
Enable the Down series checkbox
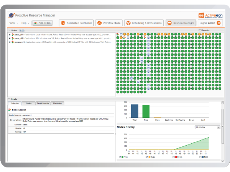coord(174,157)
